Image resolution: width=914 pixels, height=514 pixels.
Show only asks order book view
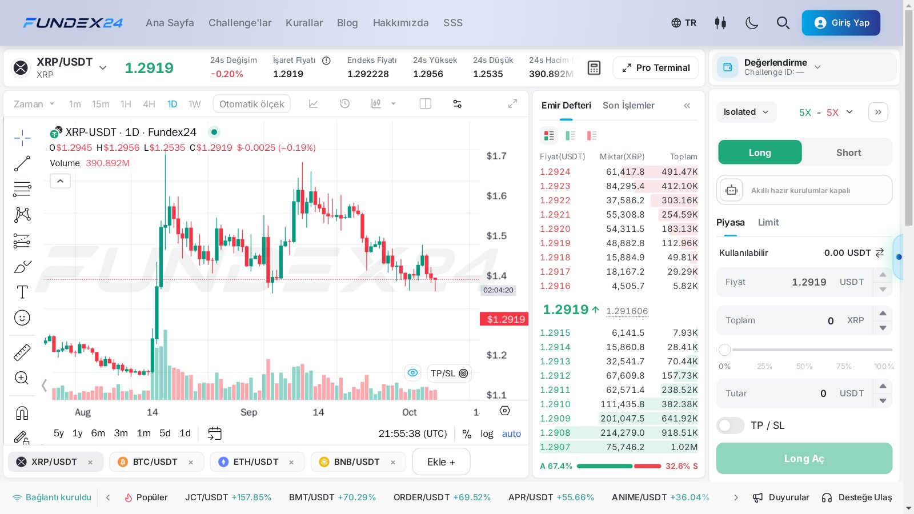coord(592,135)
